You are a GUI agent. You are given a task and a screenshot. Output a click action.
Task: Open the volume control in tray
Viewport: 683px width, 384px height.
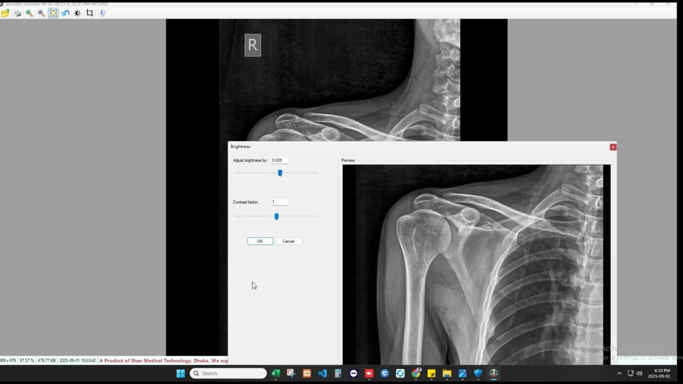(639, 373)
